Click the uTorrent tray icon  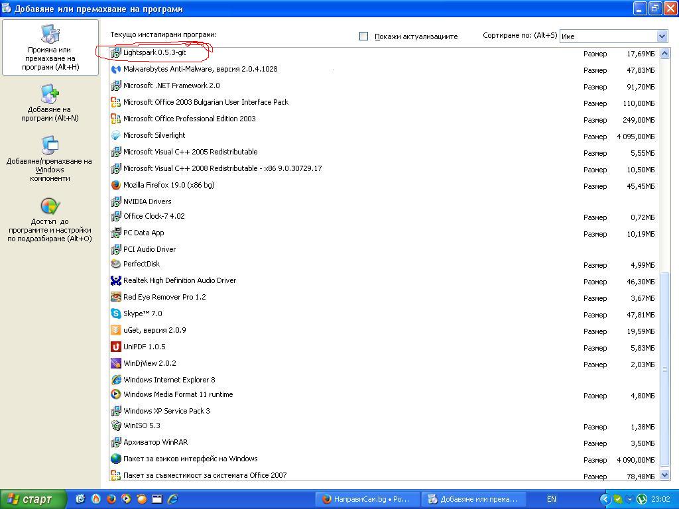coord(642,499)
